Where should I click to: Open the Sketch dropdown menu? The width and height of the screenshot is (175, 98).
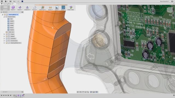coord(35,10)
